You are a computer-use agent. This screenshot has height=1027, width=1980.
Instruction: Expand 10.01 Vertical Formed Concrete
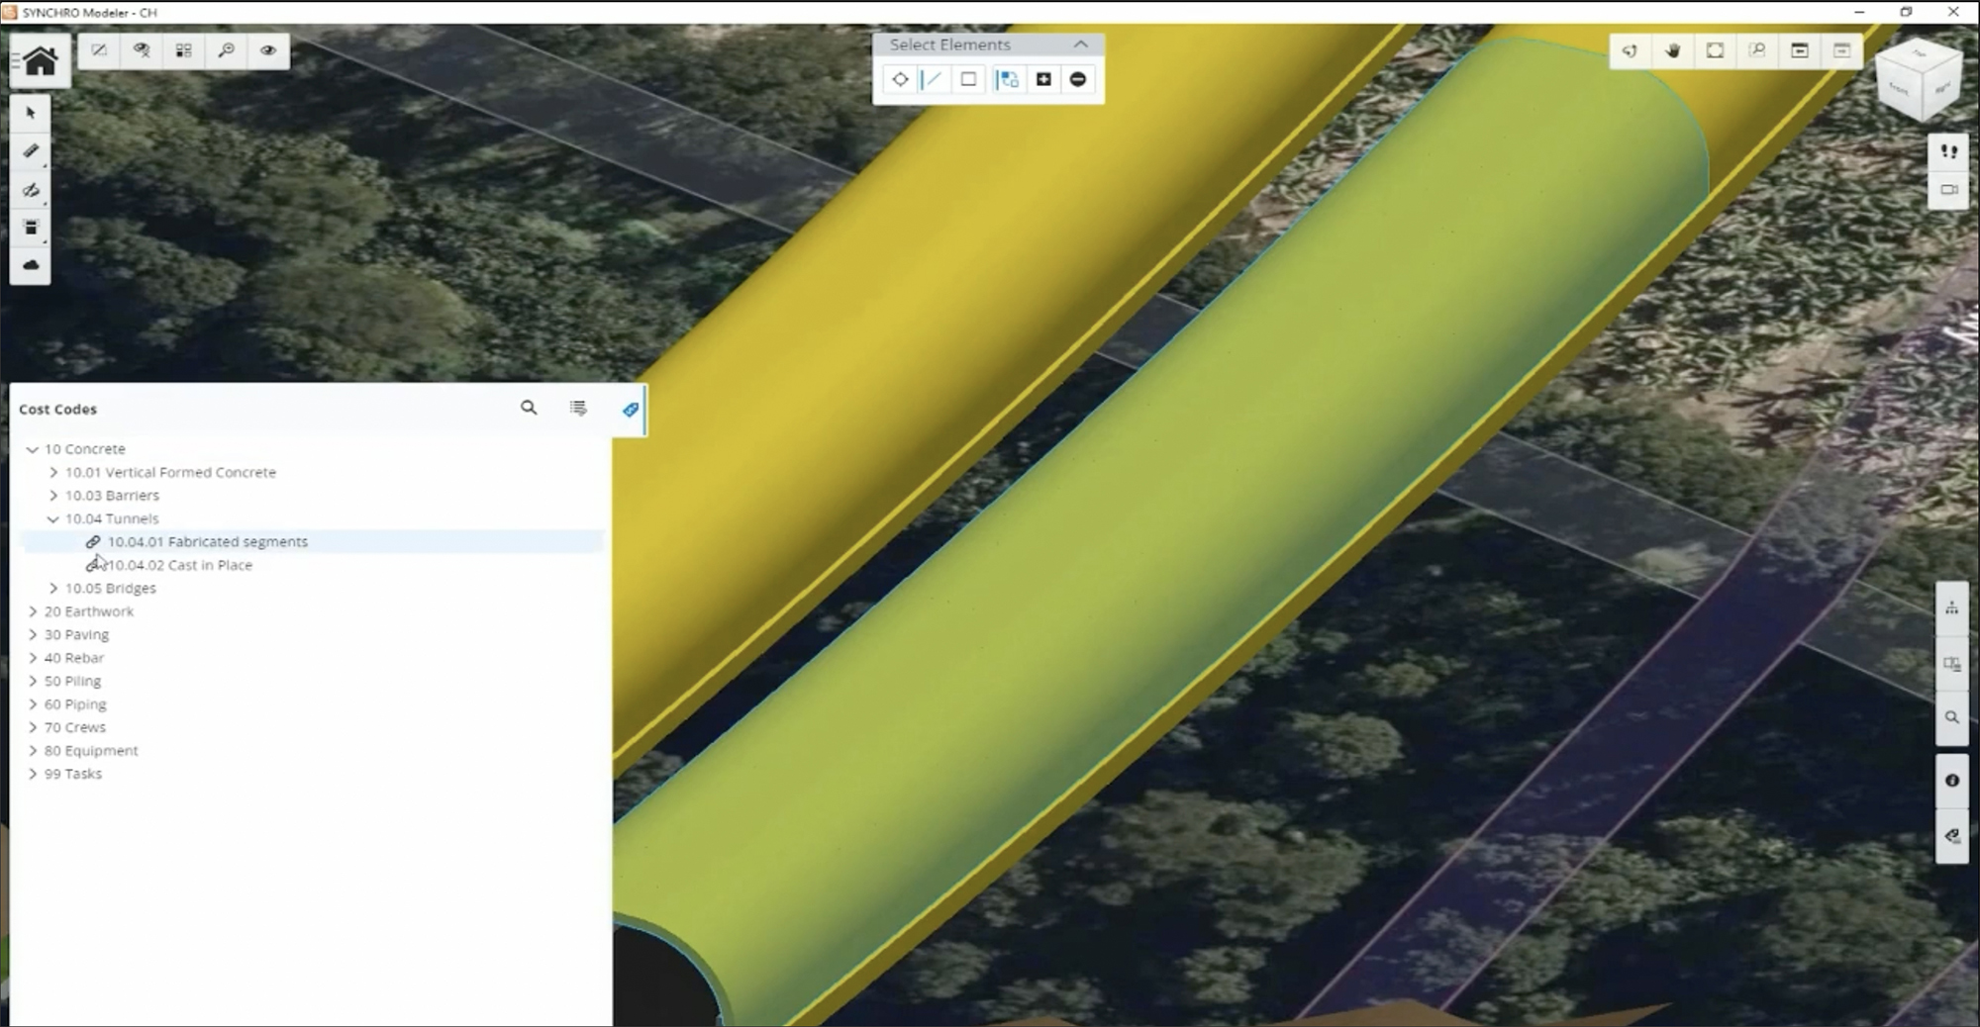(53, 472)
